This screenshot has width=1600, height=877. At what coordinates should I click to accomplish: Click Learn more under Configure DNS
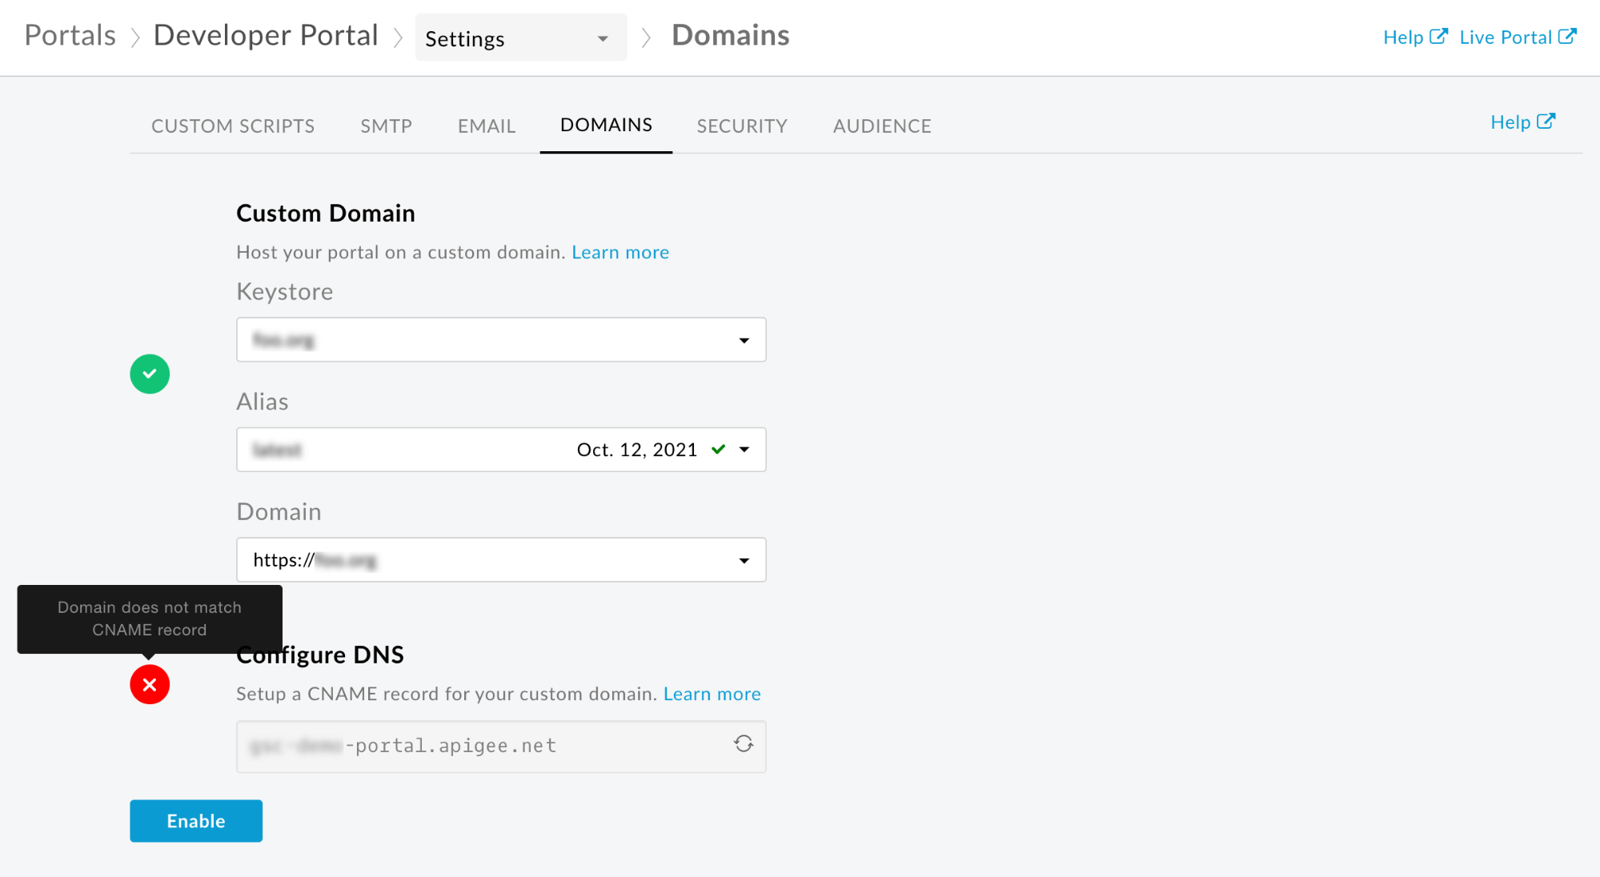pyautogui.click(x=712, y=695)
